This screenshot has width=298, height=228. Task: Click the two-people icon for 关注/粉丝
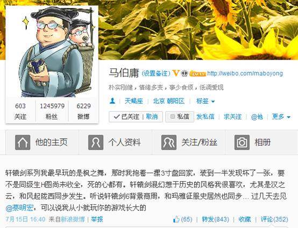coord(169,142)
